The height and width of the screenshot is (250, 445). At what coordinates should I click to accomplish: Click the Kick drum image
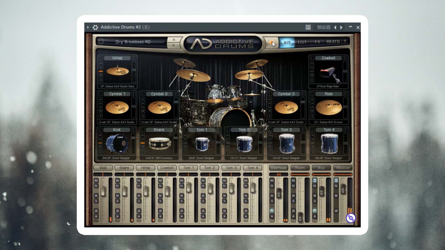click(x=117, y=144)
